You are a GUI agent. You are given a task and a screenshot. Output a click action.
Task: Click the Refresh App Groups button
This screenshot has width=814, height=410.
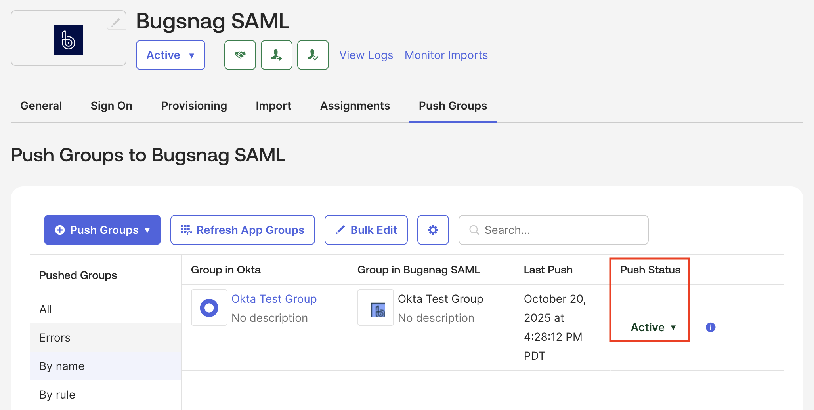[x=242, y=230]
